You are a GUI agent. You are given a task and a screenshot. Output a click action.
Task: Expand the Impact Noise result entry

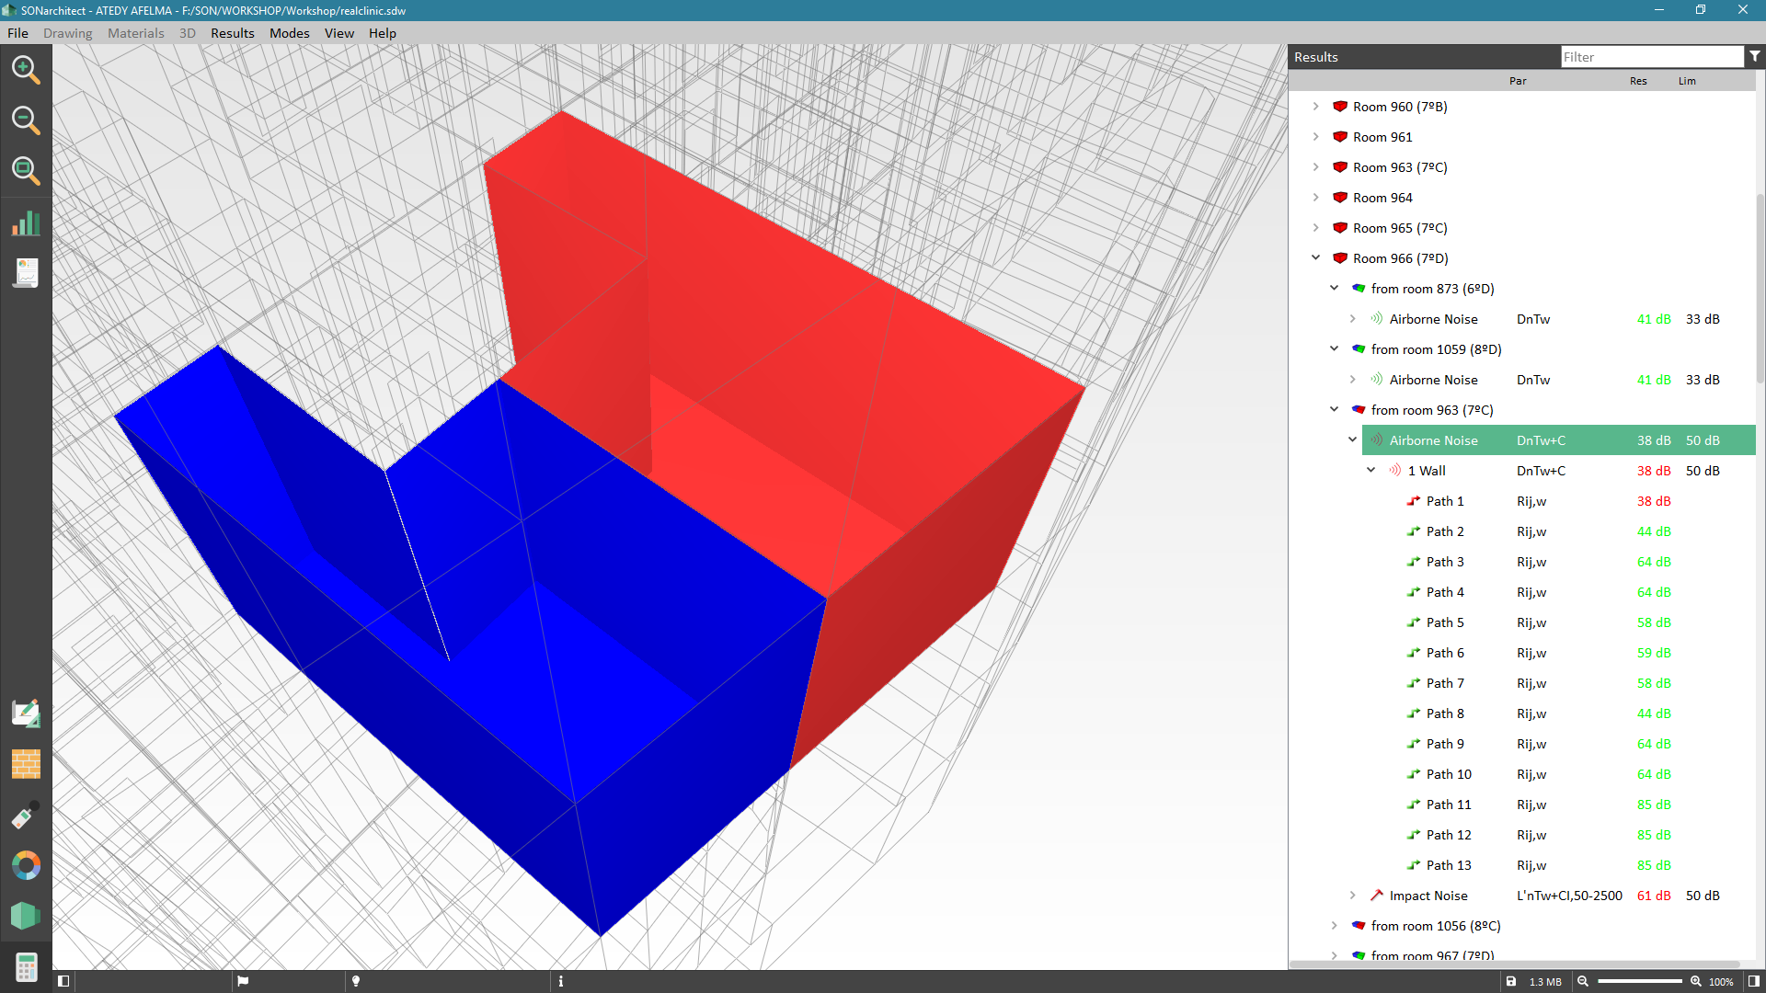coord(1352,895)
